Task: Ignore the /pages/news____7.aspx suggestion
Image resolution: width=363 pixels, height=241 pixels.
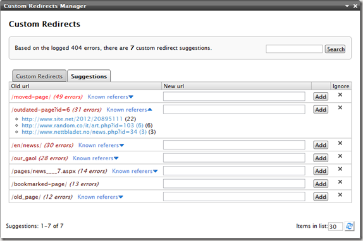Action: 340,169
